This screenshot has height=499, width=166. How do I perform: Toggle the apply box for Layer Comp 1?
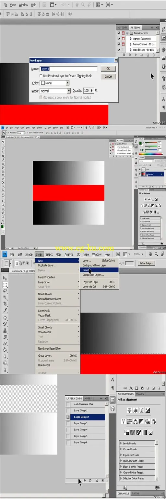(68, 410)
